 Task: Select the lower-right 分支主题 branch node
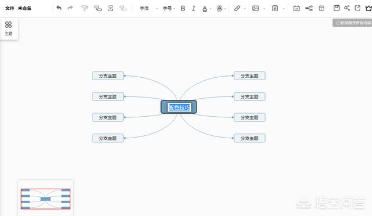pyautogui.click(x=249, y=138)
